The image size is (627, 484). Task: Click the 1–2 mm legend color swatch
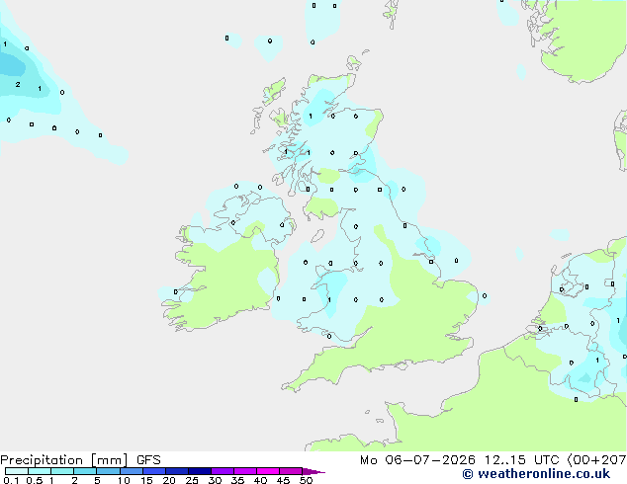[62, 471]
